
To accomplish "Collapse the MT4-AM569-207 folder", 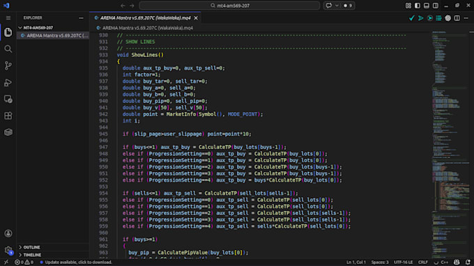I will coord(38,27).
